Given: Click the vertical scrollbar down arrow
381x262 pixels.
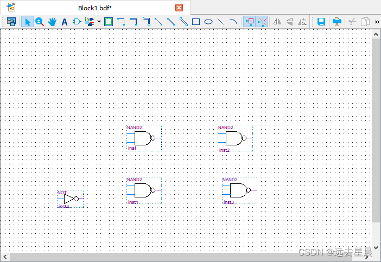Looking at the screenshot, I should coord(376,248).
